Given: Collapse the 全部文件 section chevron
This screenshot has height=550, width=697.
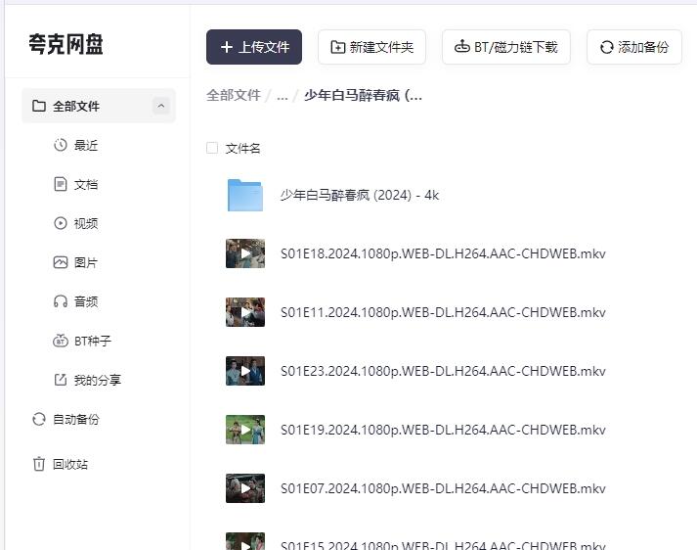Looking at the screenshot, I should (161, 106).
